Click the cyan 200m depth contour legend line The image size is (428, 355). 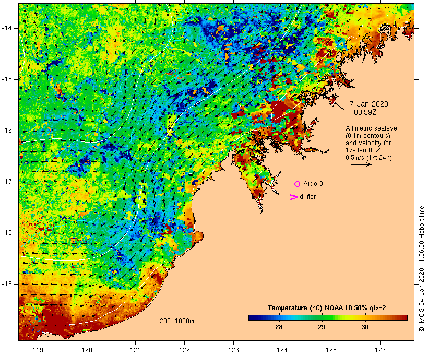coord(169,326)
